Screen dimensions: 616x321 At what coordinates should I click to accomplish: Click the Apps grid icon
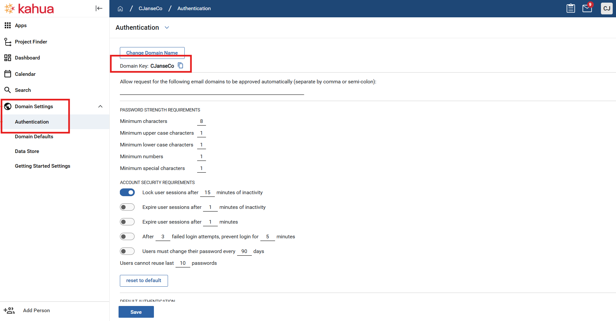tap(8, 25)
